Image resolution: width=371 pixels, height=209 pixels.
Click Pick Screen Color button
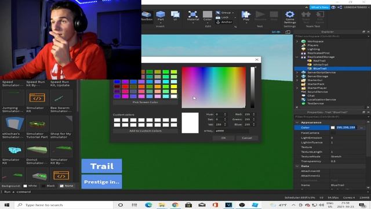coord(146,102)
